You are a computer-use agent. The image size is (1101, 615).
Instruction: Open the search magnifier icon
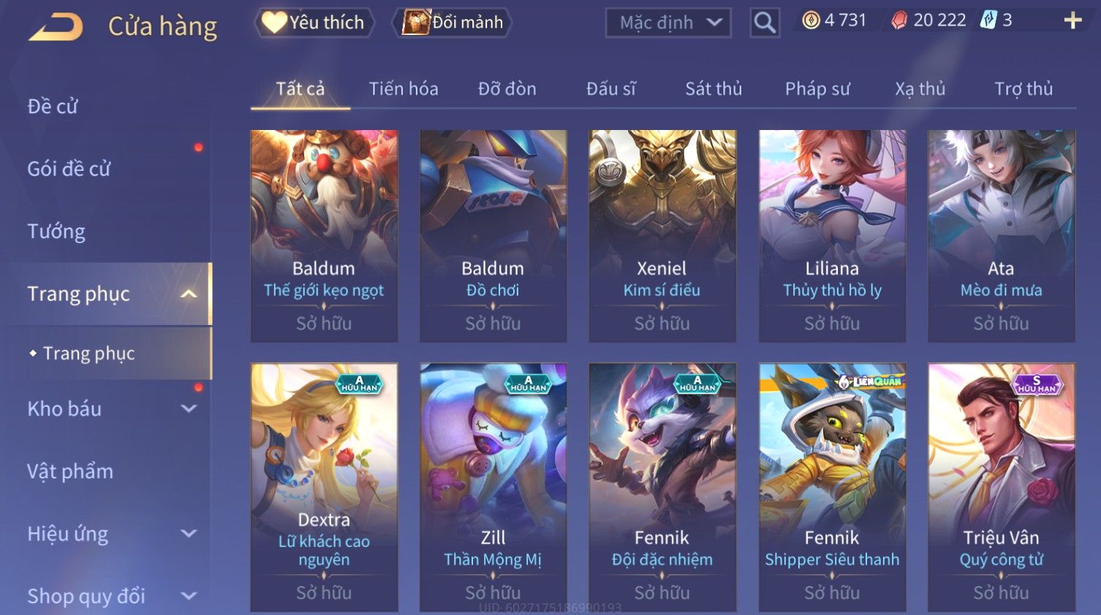click(x=765, y=23)
